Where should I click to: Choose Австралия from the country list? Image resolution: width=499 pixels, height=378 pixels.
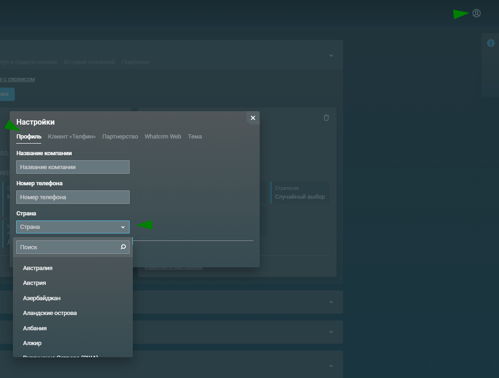(x=38, y=268)
